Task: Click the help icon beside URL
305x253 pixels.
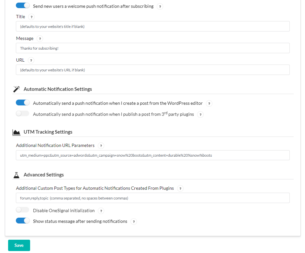Action: click(x=31, y=60)
